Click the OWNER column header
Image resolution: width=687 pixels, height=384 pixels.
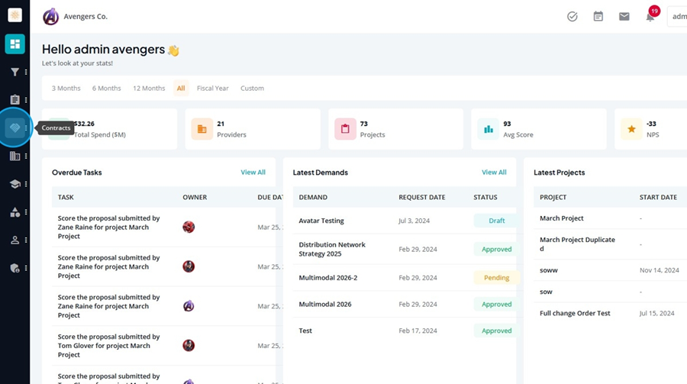click(195, 197)
